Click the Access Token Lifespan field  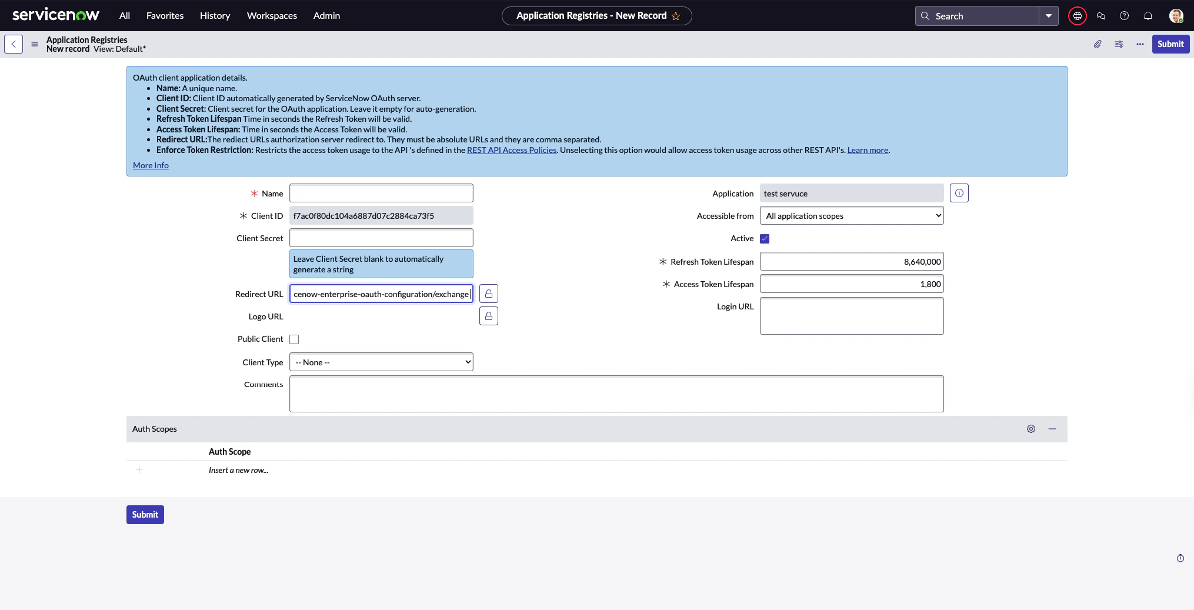pos(852,284)
